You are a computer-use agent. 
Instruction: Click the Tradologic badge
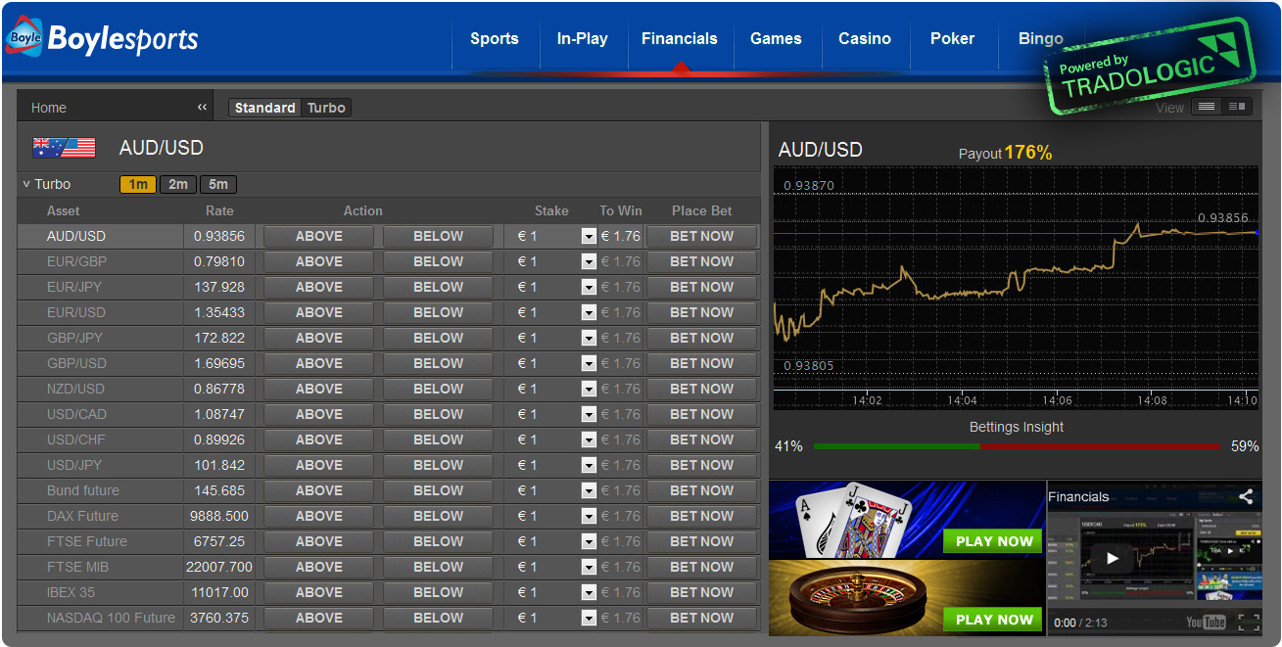(x=1151, y=68)
